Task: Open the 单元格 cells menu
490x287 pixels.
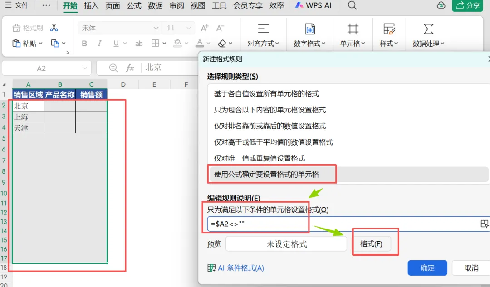Action: [353, 35]
